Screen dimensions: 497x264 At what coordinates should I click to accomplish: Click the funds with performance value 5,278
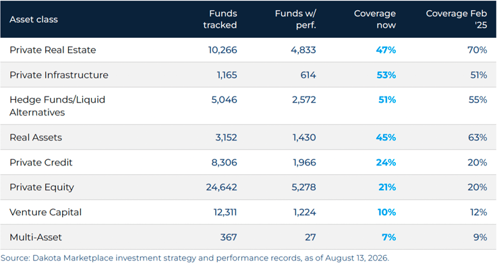click(303, 187)
